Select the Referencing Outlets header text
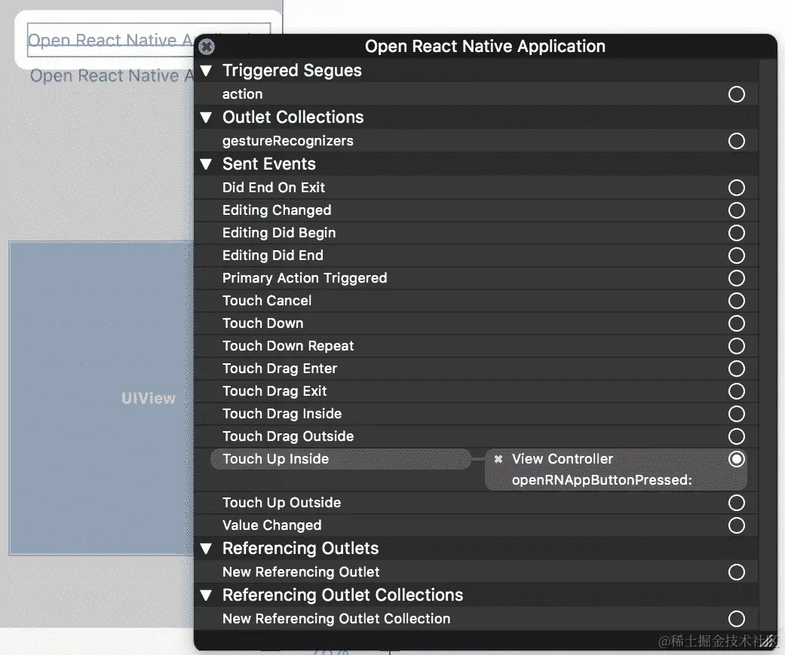Viewport: 785px width, 655px height. coord(300,549)
